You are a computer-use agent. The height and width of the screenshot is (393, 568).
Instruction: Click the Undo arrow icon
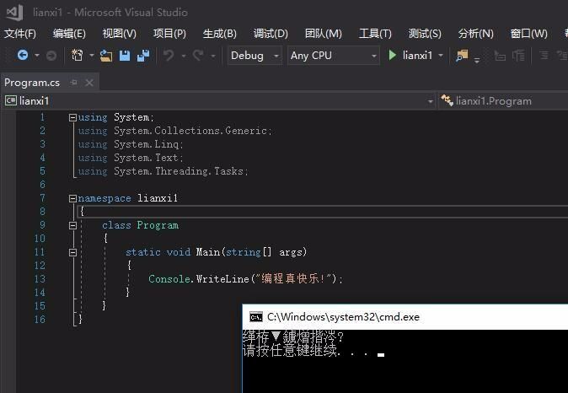(x=169, y=56)
